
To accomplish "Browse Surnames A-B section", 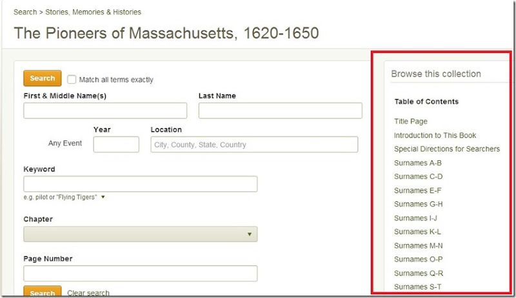I will [x=417, y=163].
